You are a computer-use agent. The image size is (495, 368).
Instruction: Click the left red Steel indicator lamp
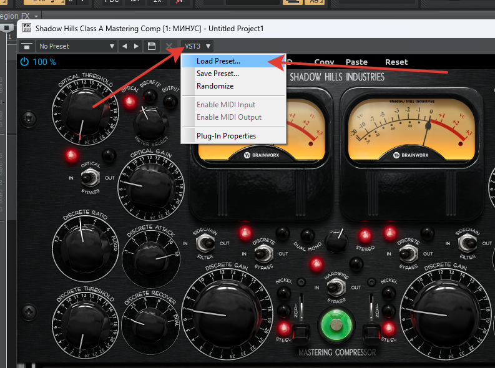pyautogui.click(x=283, y=328)
